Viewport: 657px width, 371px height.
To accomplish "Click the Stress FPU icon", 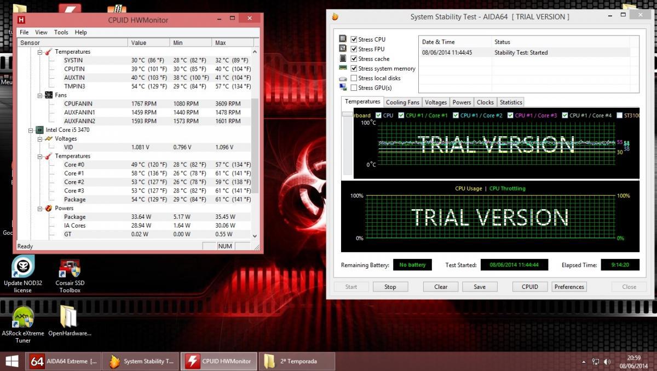I will point(343,49).
